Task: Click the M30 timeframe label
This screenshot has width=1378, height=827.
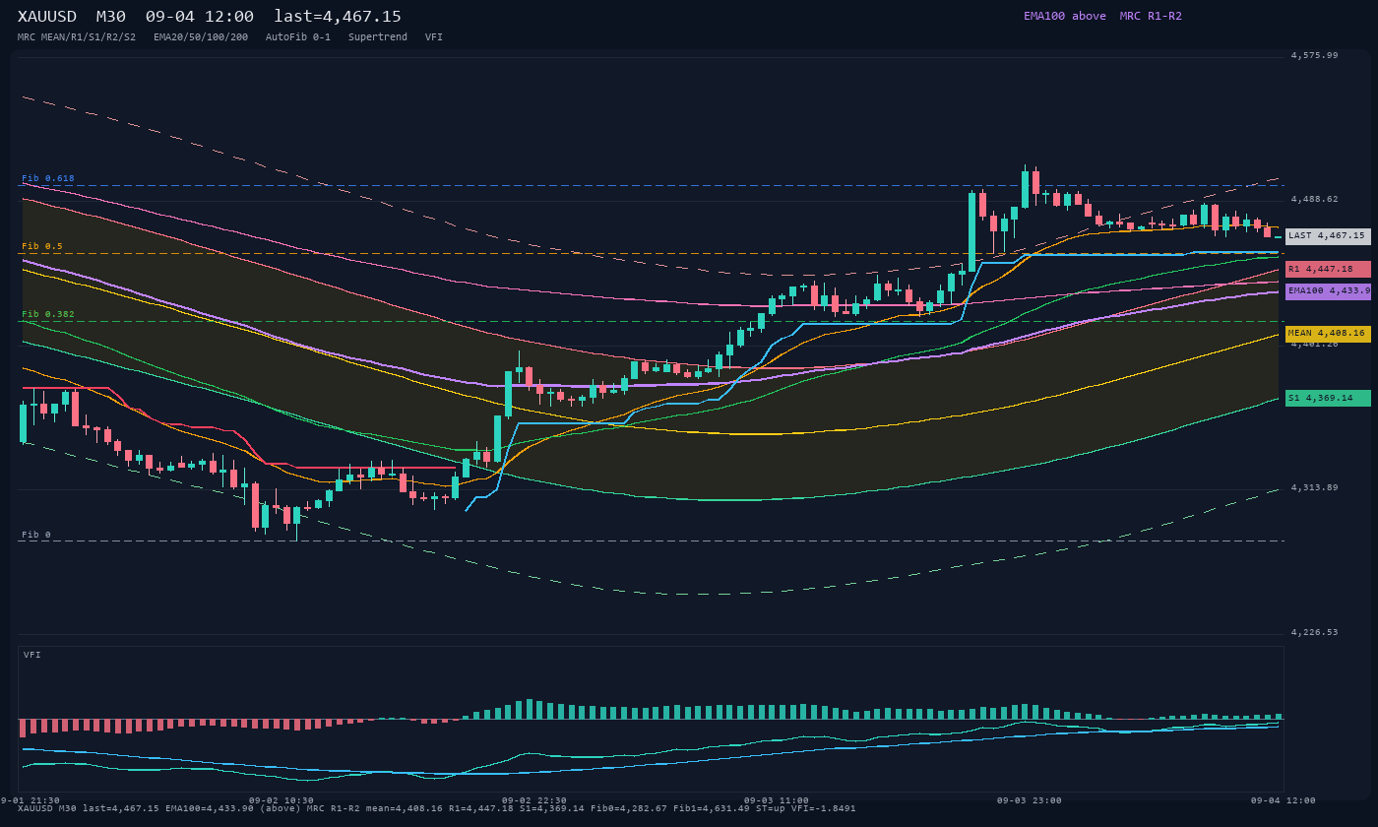Action: 110,17
